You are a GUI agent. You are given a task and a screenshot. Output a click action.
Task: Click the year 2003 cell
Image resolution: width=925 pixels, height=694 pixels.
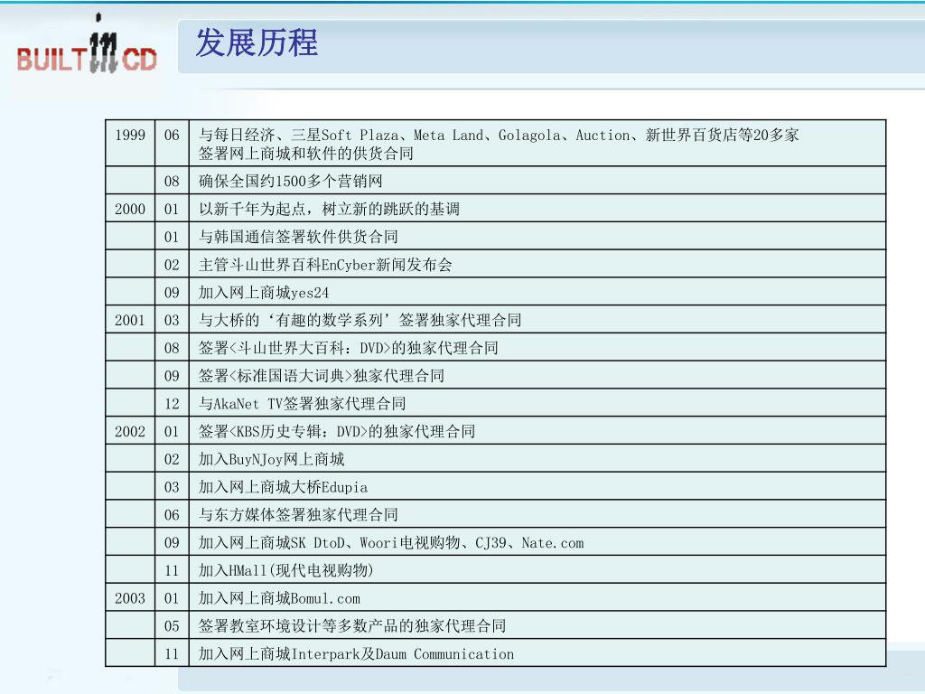click(130, 598)
